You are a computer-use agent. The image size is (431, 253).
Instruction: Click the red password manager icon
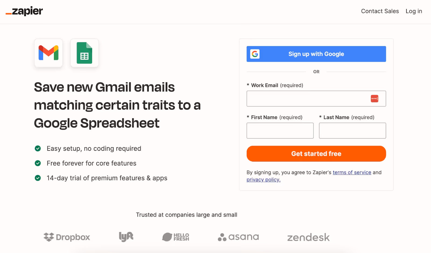(374, 99)
